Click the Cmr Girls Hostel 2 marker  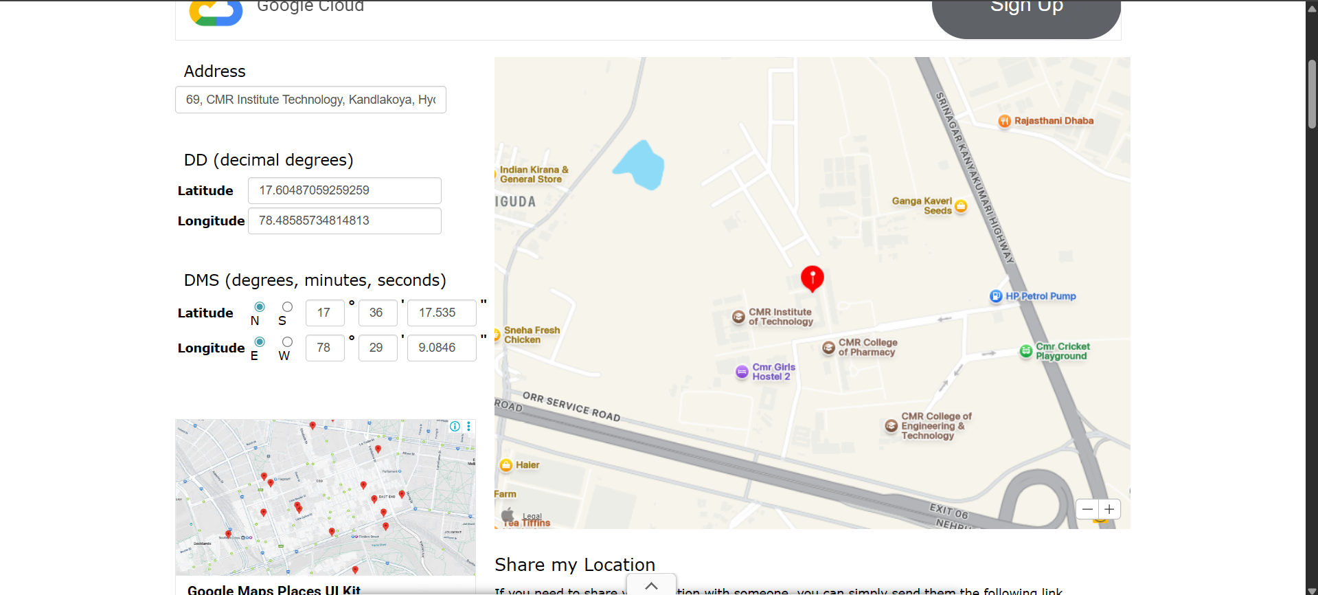(x=742, y=372)
